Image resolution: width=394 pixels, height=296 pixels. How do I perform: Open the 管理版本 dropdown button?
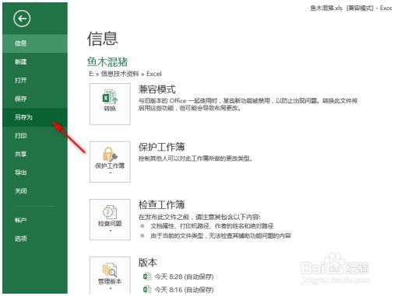pyautogui.click(x=110, y=276)
